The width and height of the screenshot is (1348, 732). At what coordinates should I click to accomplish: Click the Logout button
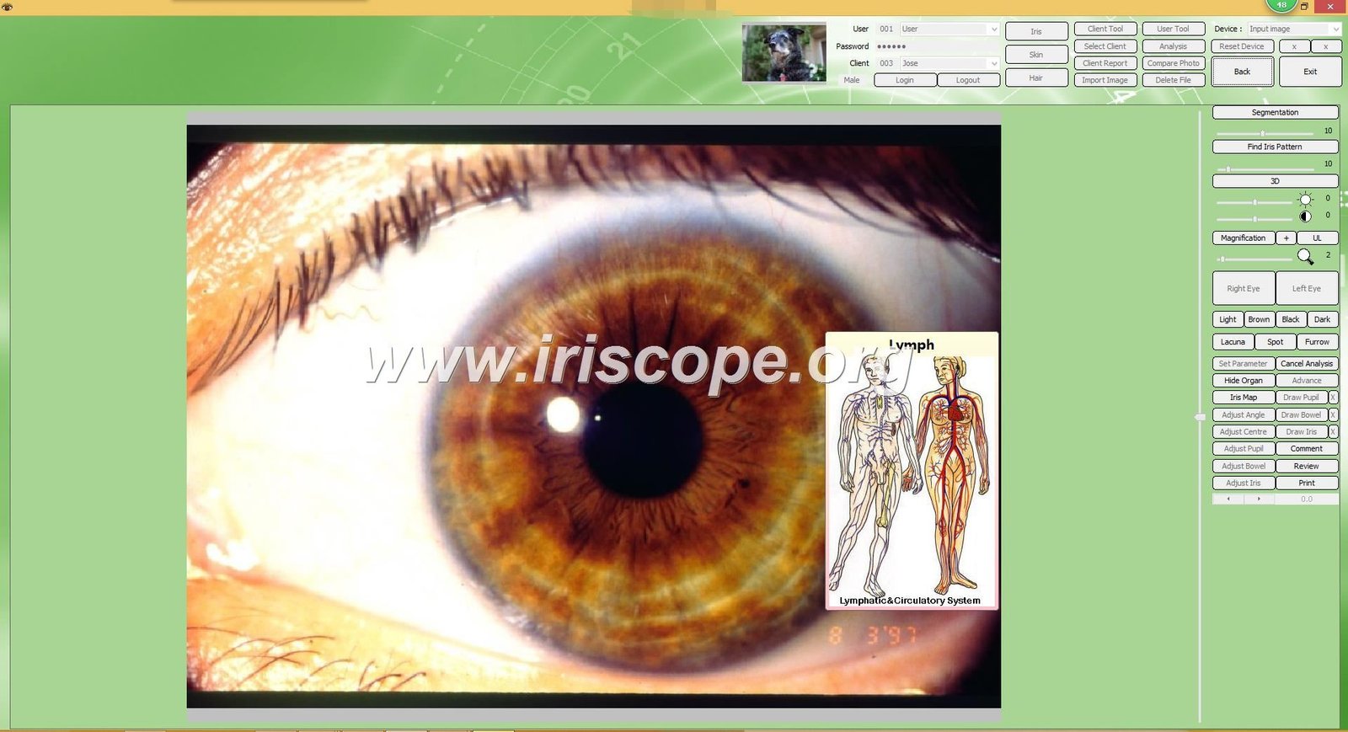[968, 80]
